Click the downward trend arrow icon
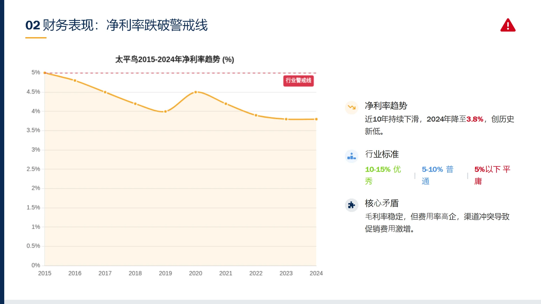Screen dimensions: 541x304 351,107
